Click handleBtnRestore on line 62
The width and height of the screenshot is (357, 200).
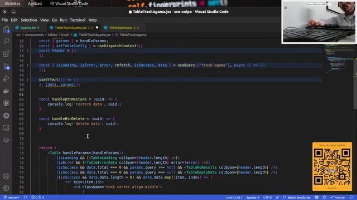(69, 99)
